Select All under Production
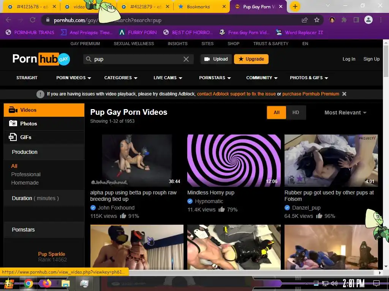 click(14, 166)
